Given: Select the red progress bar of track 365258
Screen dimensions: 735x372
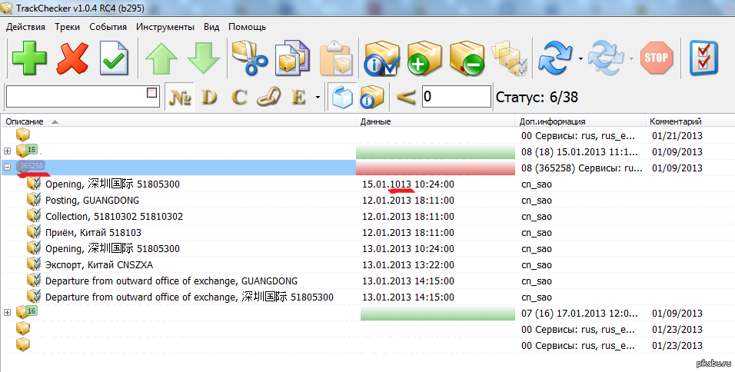Looking at the screenshot, I should click(x=435, y=168).
